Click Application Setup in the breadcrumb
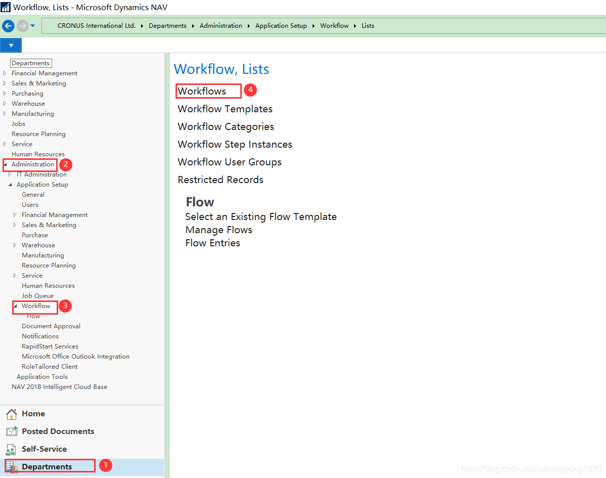 point(281,25)
